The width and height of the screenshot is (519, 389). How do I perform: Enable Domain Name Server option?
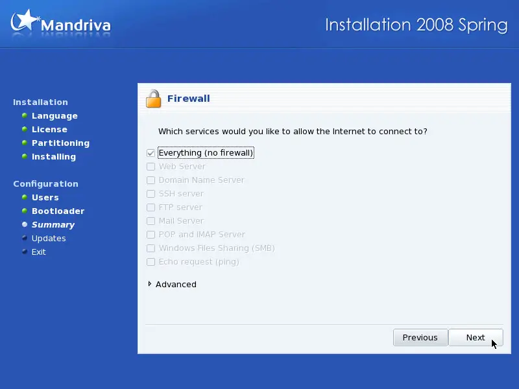151,180
